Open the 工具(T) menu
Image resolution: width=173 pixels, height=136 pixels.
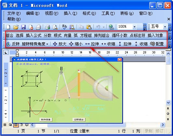108,13
